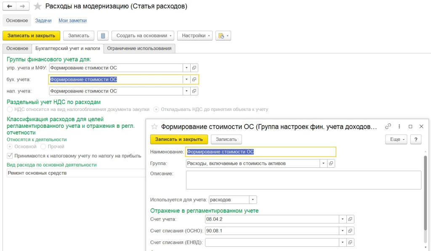Expand the упр. учета и МФУ dropdown
Image resolution: width=431 pixels, height=251 pixels.
point(186,68)
